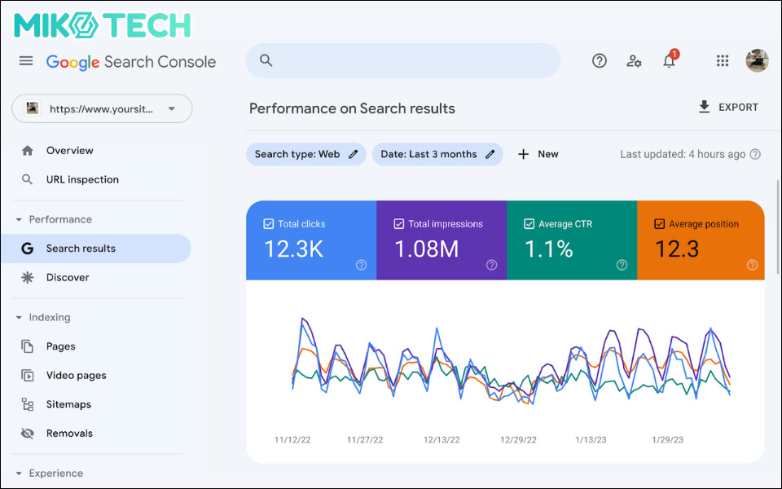
Task: Open Average position help icon
Action: pyautogui.click(x=752, y=265)
